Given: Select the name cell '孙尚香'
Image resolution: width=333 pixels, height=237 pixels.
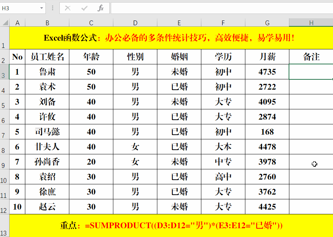Looking at the screenshot, I should coord(47,162).
